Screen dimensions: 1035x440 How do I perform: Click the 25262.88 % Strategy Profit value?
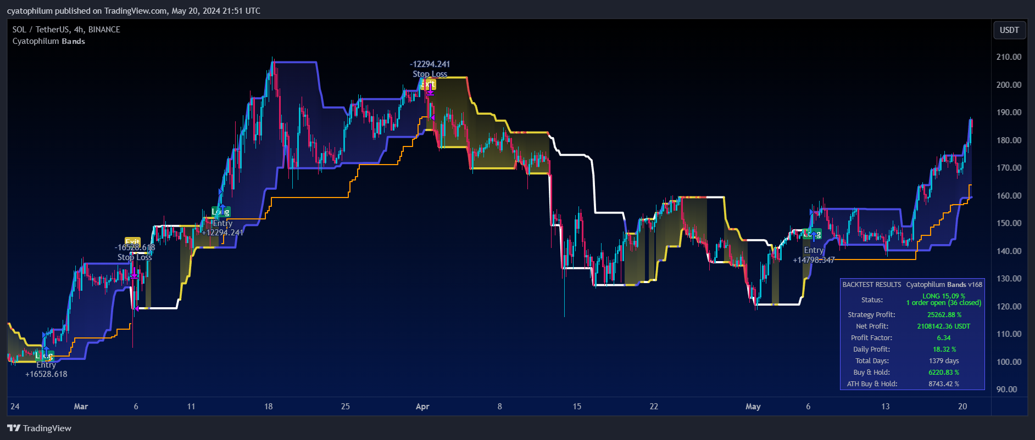coord(944,315)
